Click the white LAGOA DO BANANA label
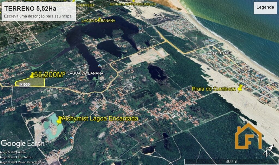 click(x=85, y=73)
